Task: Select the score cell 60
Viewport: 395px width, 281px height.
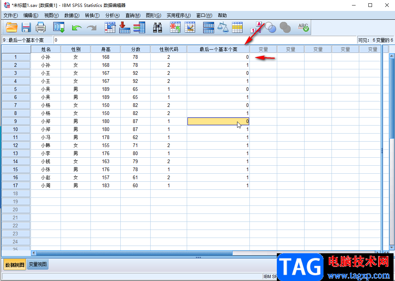Action: coord(136,185)
